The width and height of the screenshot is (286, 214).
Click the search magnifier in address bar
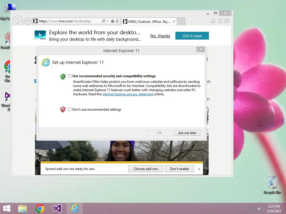pyautogui.click(x=103, y=21)
